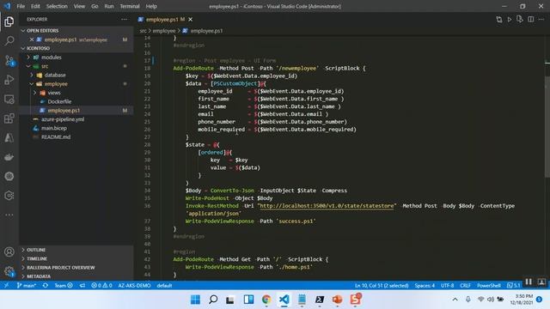The height and width of the screenshot is (309, 550).
Task: Open the Accounts menu icon
Action: point(9,251)
